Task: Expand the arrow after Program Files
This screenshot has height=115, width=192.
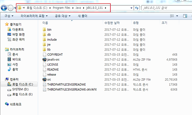Action: (73, 8)
